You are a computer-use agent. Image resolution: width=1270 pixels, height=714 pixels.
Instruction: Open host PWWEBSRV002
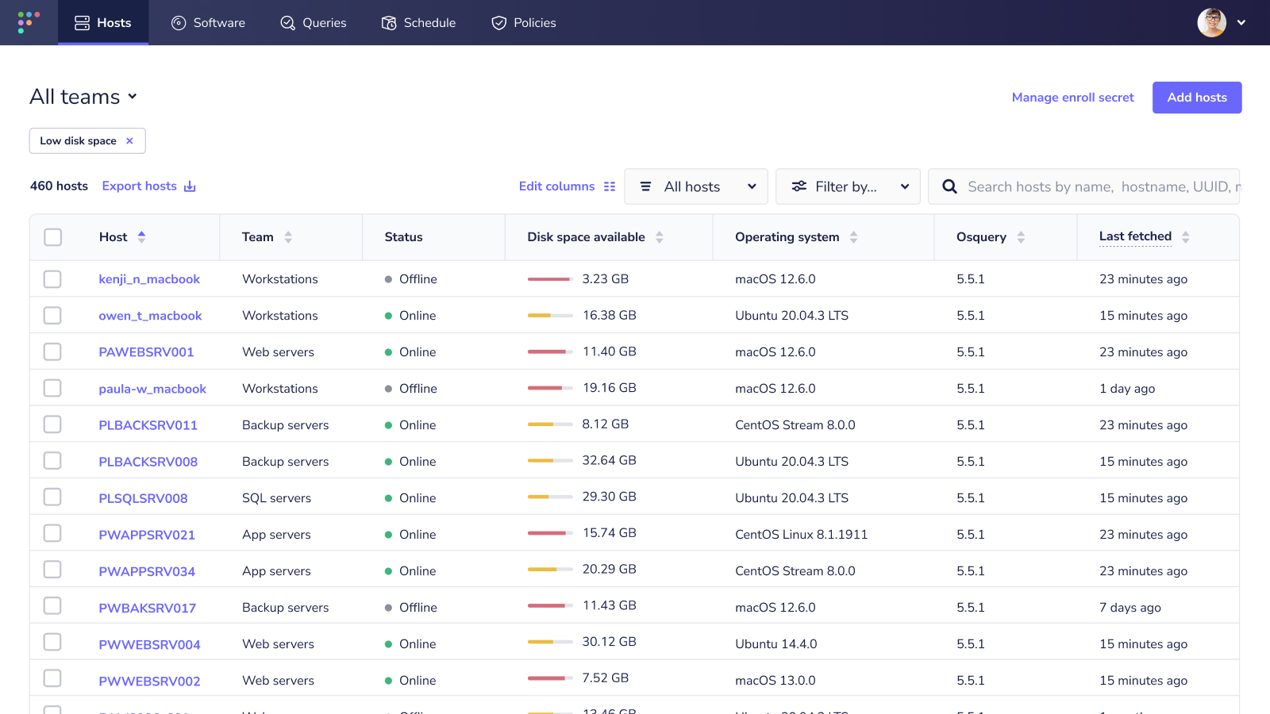click(x=149, y=681)
